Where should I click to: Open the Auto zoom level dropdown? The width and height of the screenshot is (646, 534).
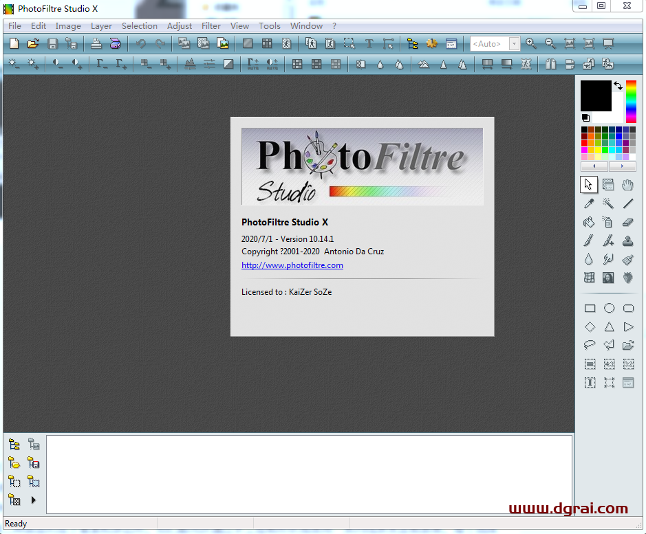514,44
